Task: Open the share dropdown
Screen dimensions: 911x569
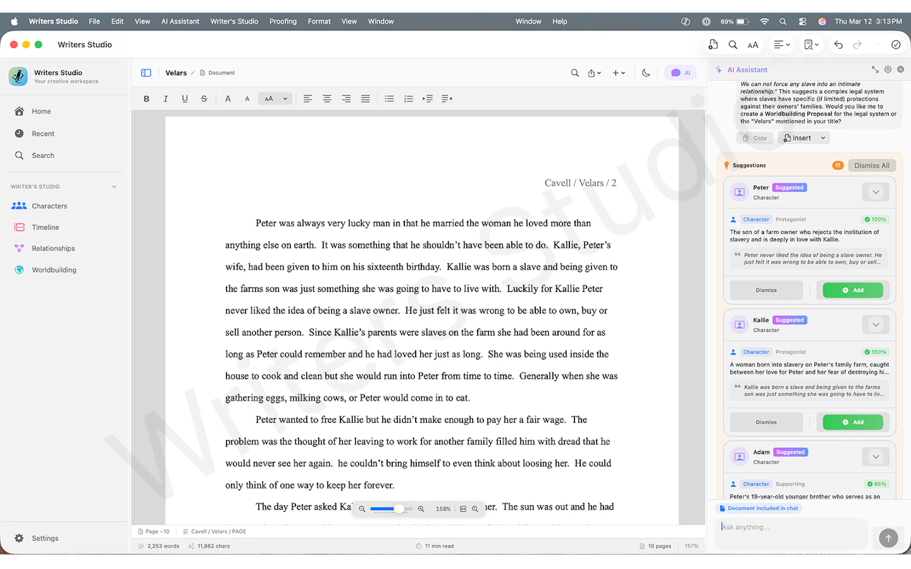Action: [594, 73]
